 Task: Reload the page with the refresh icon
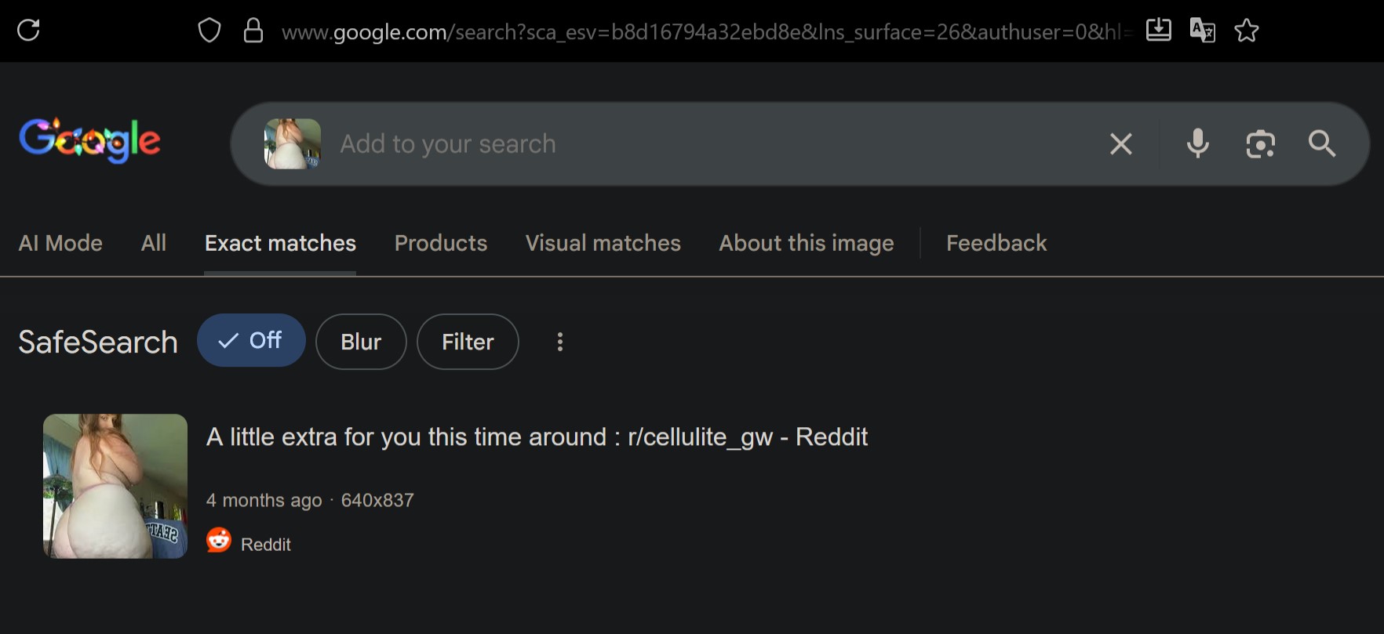click(x=29, y=31)
